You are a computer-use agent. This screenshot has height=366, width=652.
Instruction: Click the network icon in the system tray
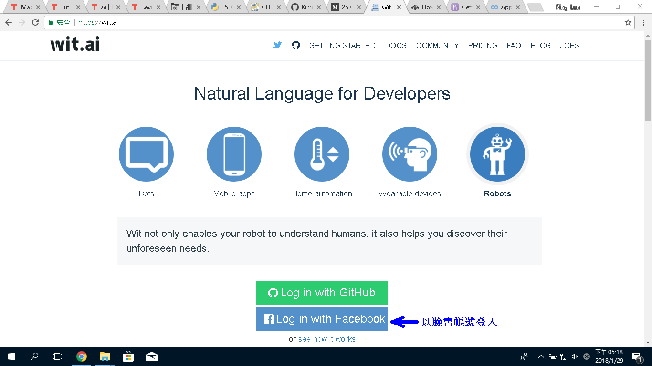coord(564,356)
